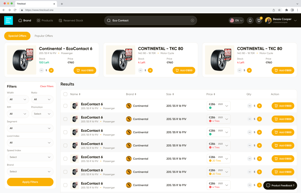This screenshot has width=301, height=193.
Task: Decrease quantity on the EcoContact 6 offer card
Action: coord(41,70)
